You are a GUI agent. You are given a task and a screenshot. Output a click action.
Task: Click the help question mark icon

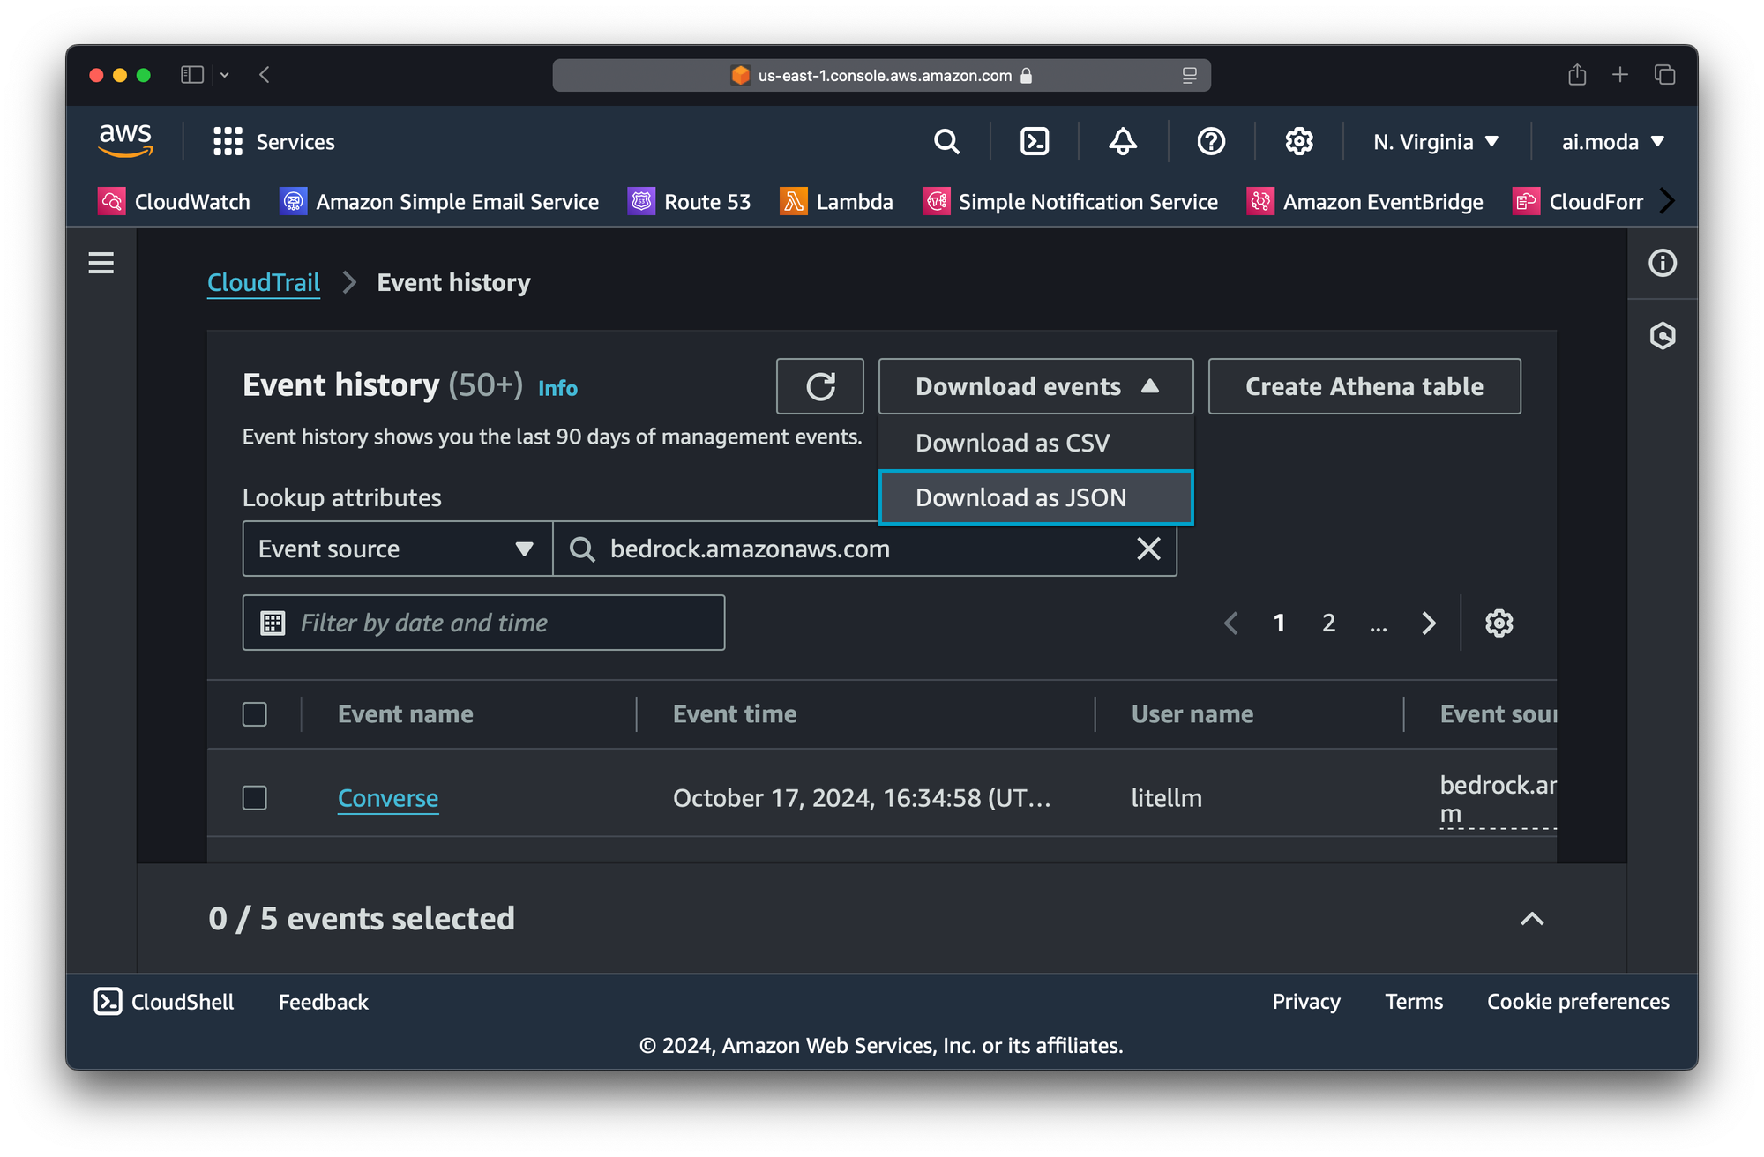pos(1211,141)
